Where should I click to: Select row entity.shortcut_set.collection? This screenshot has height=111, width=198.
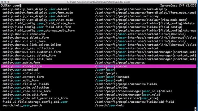(98, 48)
